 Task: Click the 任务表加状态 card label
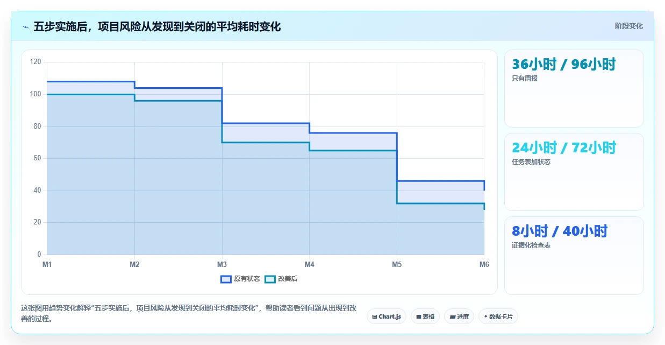[531, 161]
